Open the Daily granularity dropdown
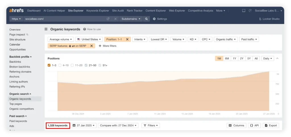Viewport: 291px width, 137px height. (x=268, y=59)
